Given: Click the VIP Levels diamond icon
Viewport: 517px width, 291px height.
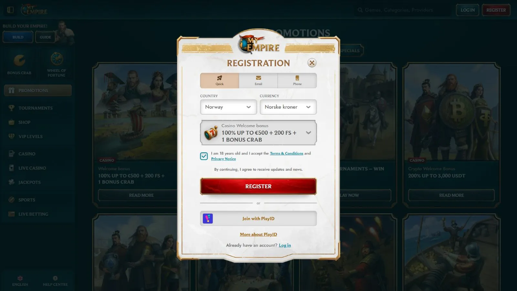Looking at the screenshot, I should tap(12, 136).
